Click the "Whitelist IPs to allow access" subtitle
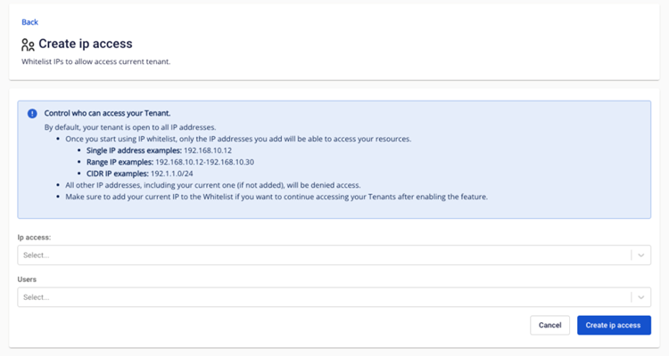Viewport: 669px width, 356px height. (95, 61)
